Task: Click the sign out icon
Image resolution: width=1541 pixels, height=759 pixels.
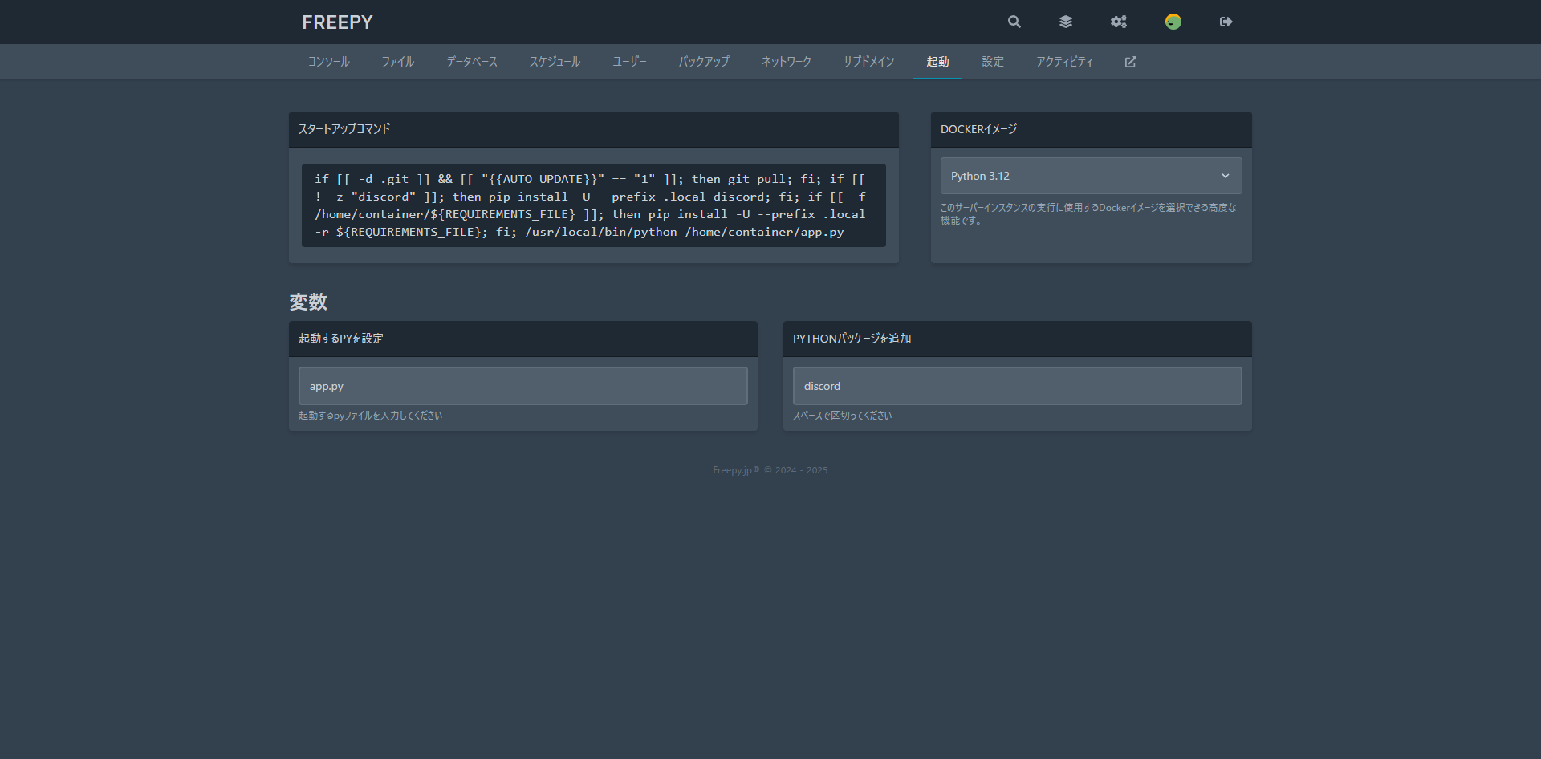Action: (x=1226, y=22)
